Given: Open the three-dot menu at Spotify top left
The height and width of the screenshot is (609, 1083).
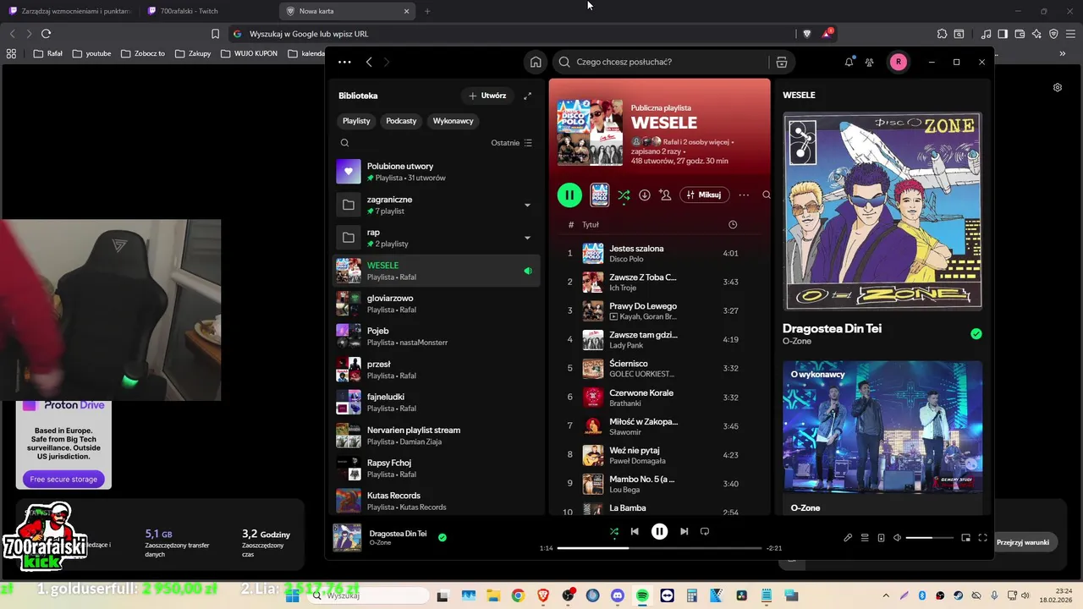Looking at the screenshot, I should (344, 62).
